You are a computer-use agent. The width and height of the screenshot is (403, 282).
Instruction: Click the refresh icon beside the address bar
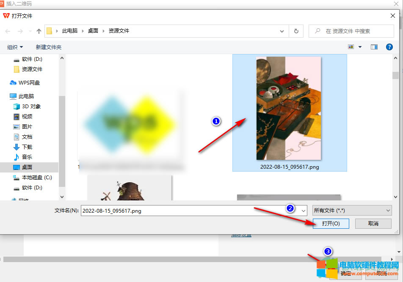click(x=296, y=31)
